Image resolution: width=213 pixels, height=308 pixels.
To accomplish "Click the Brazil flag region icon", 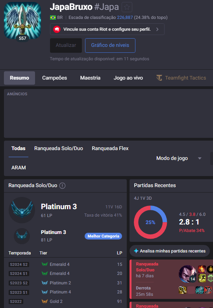I will (x=53, y=17).
